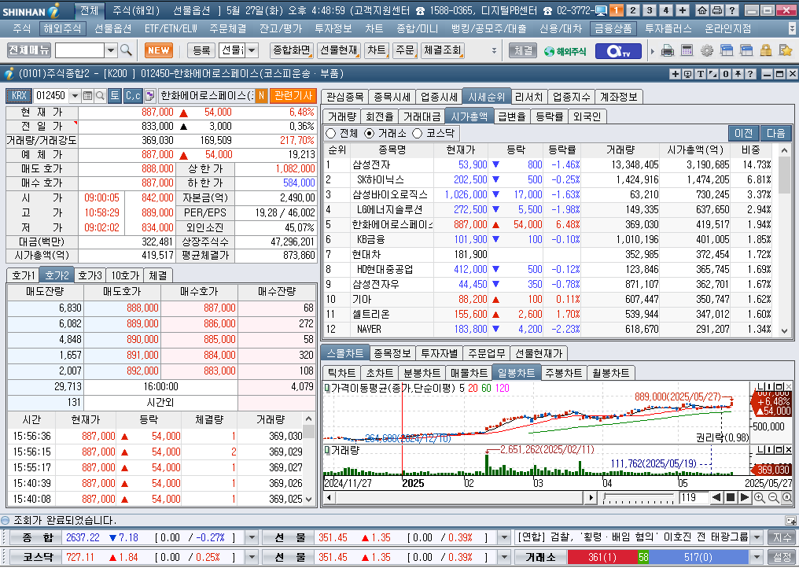Viewport: 799px width, 568px height.
Task: Click the NEW button in toolbar
Action: (x=159, y=50)
